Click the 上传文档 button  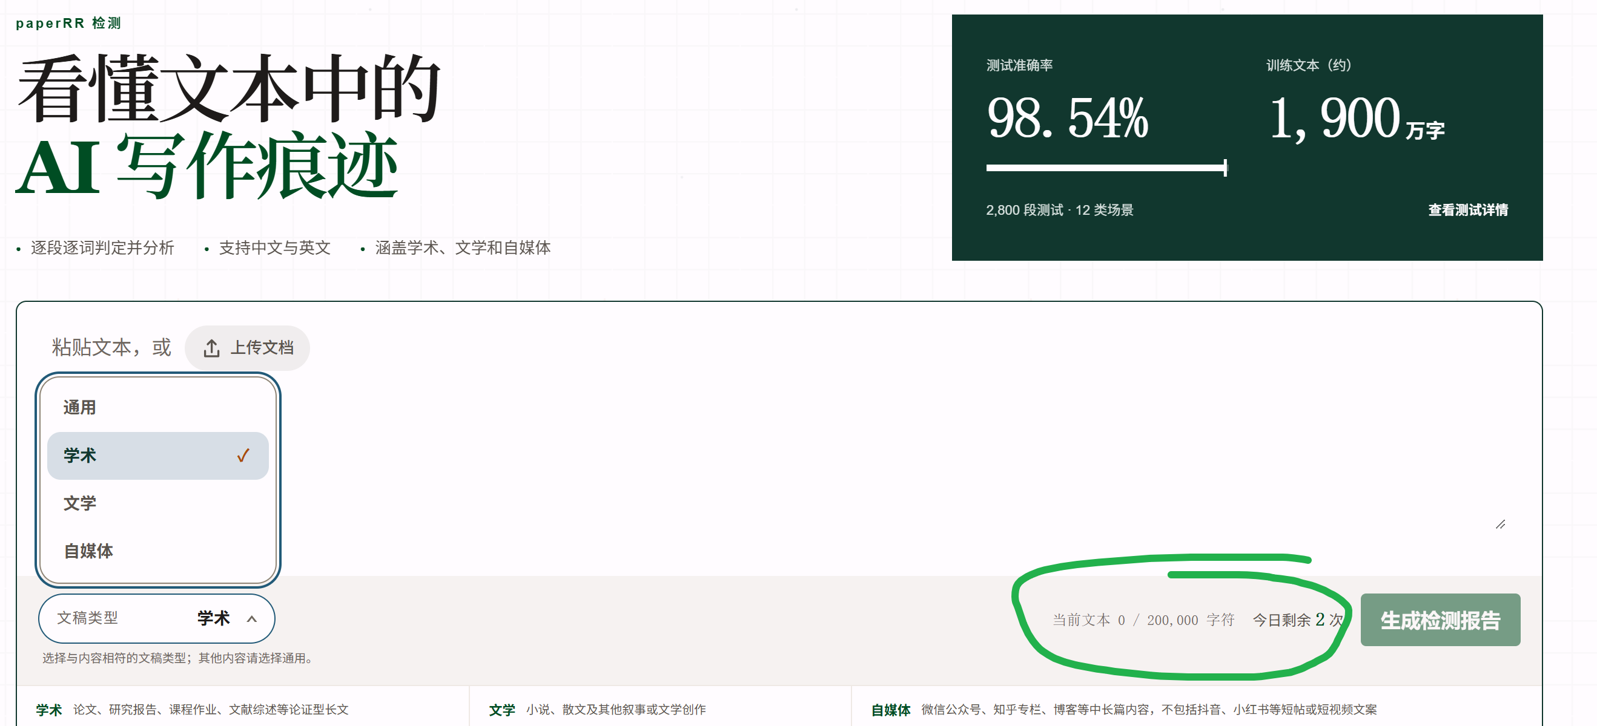pyautogui.click(x=247, y=348)
